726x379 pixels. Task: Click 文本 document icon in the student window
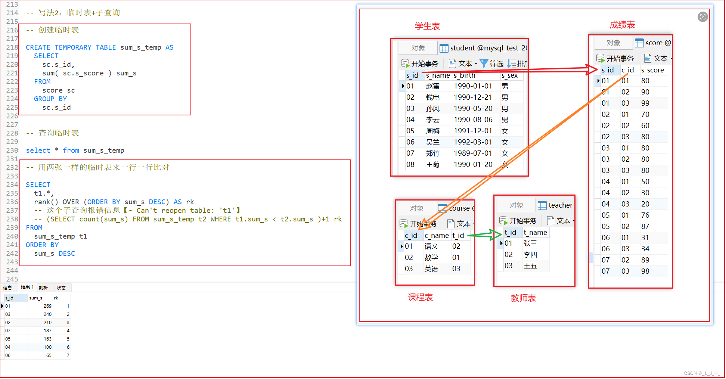tap(452, 63)
